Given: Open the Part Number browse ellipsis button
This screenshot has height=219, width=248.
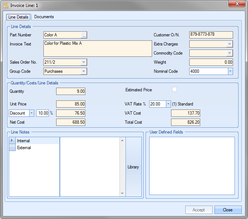Looking at the screenshot, I should (x=84, y=35).
